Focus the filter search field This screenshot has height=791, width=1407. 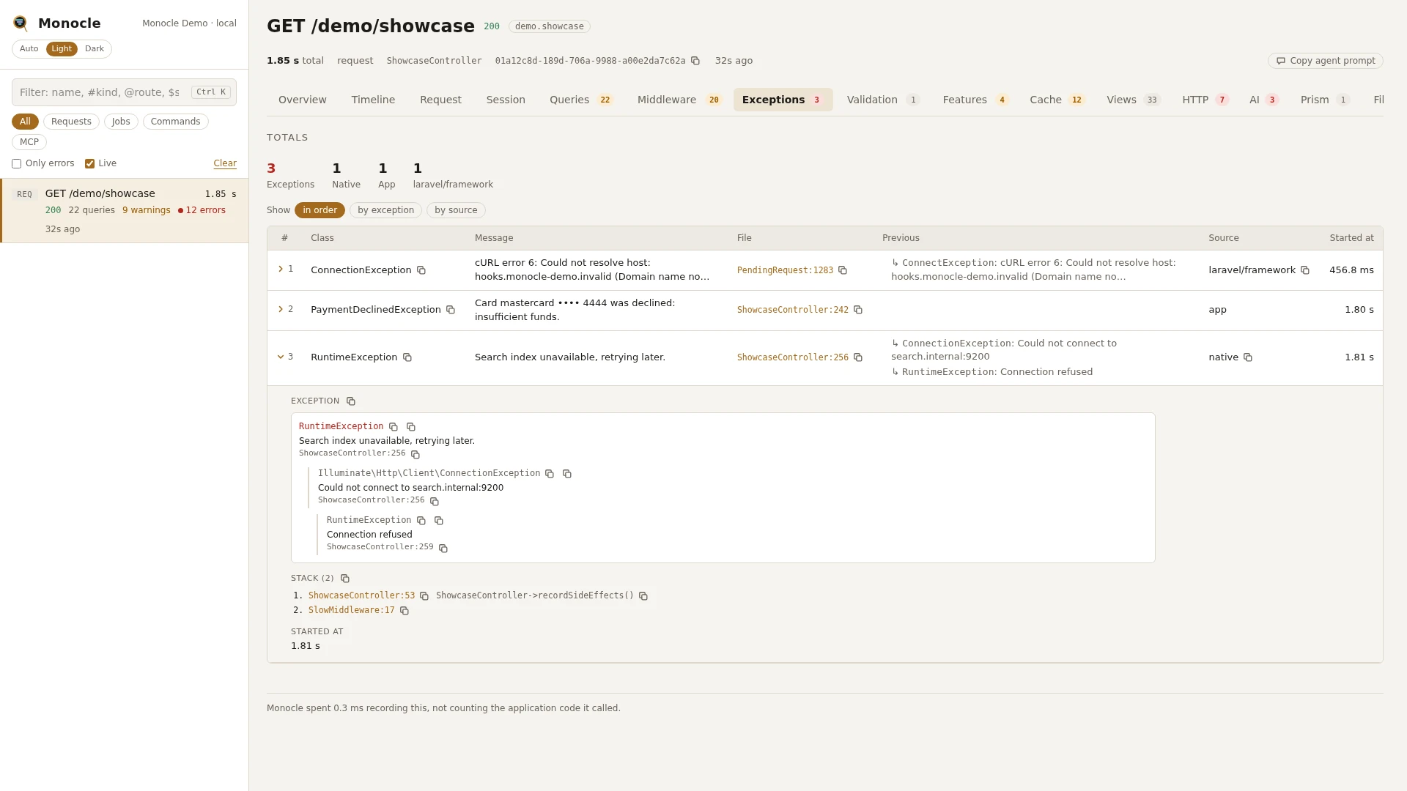(124, 92)
